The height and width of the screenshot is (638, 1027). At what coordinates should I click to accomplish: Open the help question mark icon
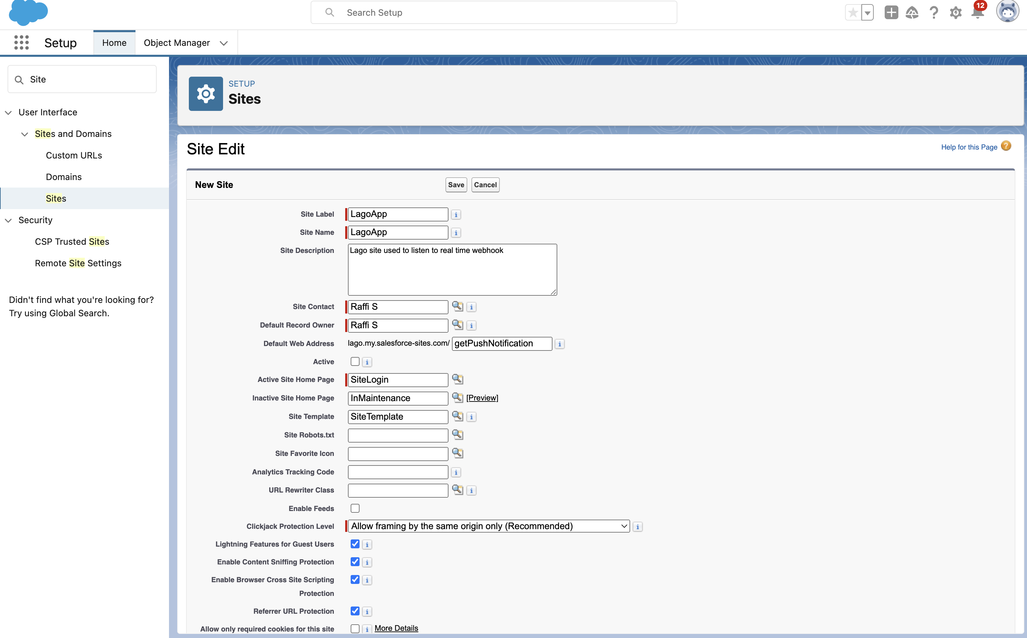(x=934, y=13)
